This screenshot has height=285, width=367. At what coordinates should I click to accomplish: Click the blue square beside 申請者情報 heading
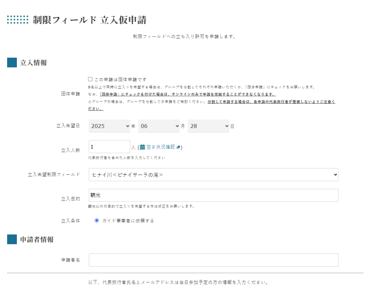[12, 240]
